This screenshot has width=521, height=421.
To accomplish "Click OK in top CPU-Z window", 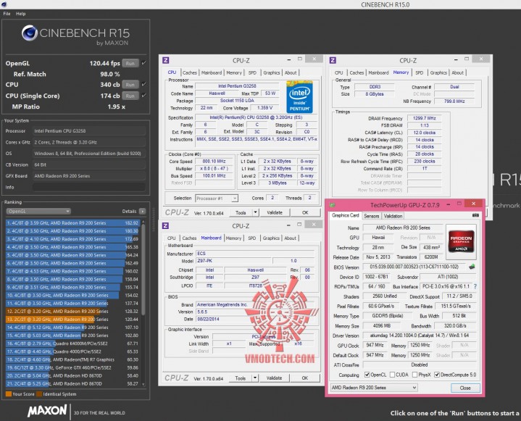I will [305, 212].
